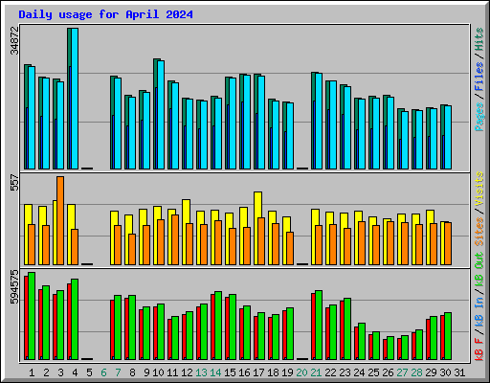The height and width of the screenshot is (383, 490).
Task: Click green day 20 label
Action: 301,372
